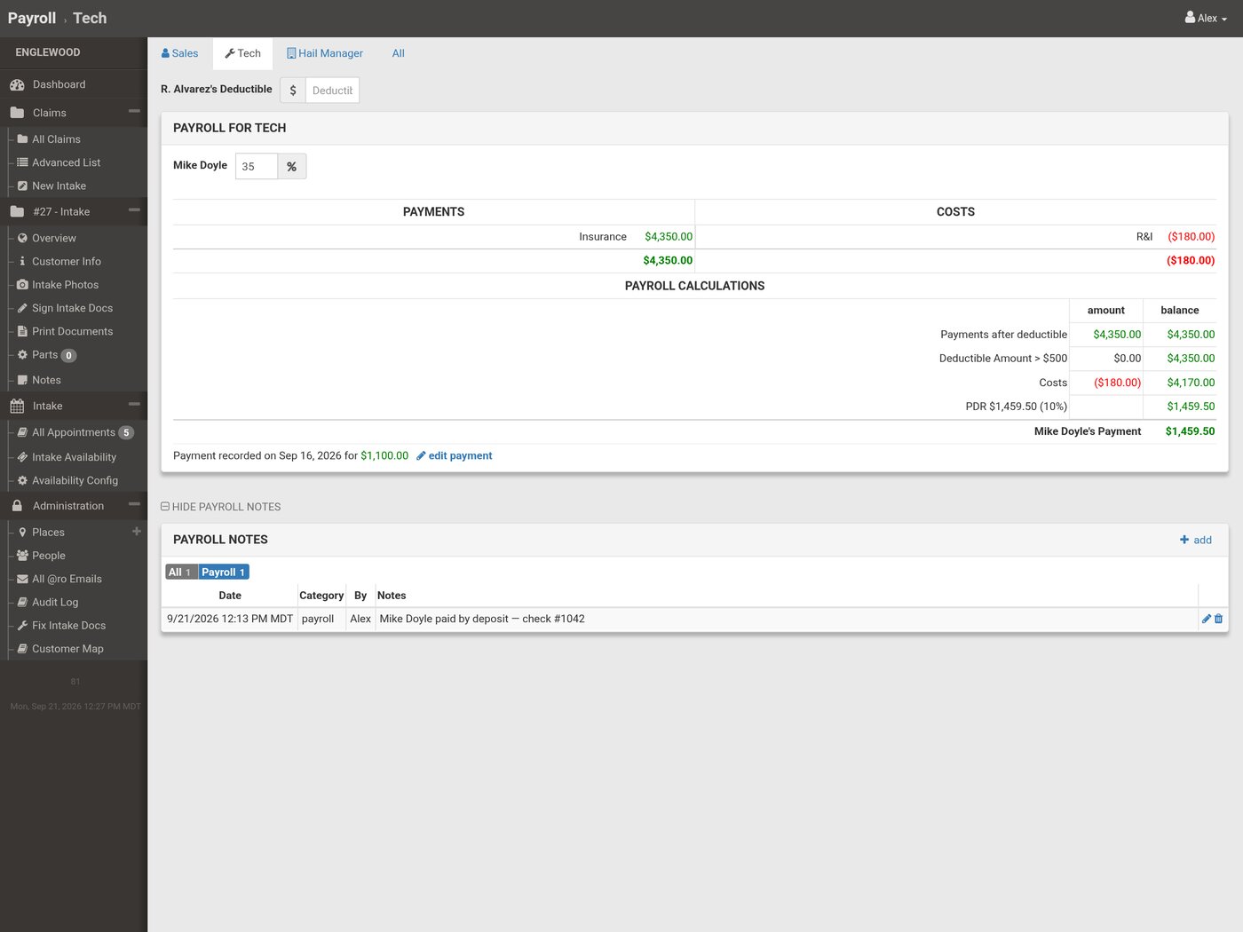Click the Intake Photos camera icon
Image resolution: width=1243 pixels, height=932 pixels.
tap(22, 285)
